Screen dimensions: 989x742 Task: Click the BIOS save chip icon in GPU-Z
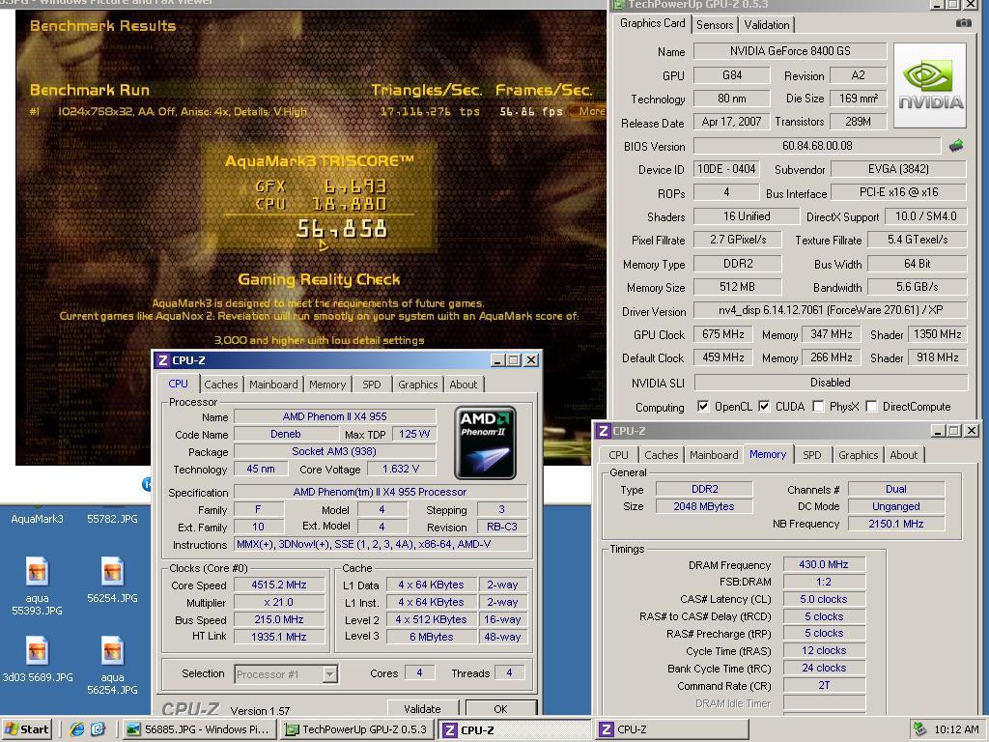[955, 146]
